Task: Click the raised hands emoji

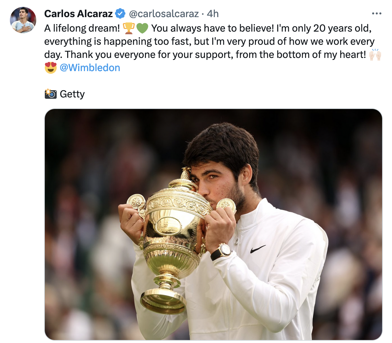Action: tap(375, 55)
